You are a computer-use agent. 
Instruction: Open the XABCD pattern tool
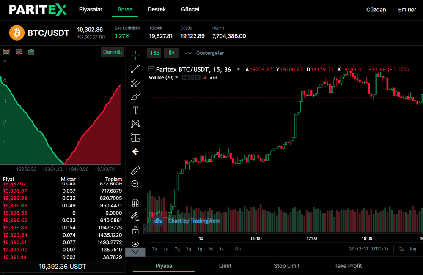click(135, 124)
